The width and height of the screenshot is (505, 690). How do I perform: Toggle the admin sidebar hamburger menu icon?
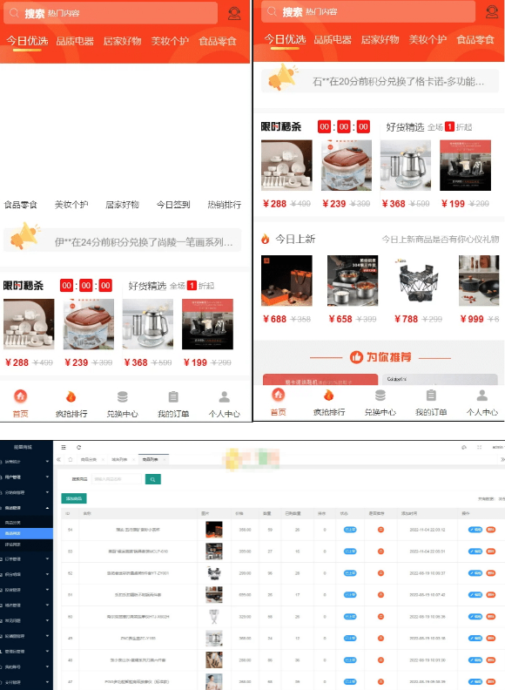[x=64, y=447]
